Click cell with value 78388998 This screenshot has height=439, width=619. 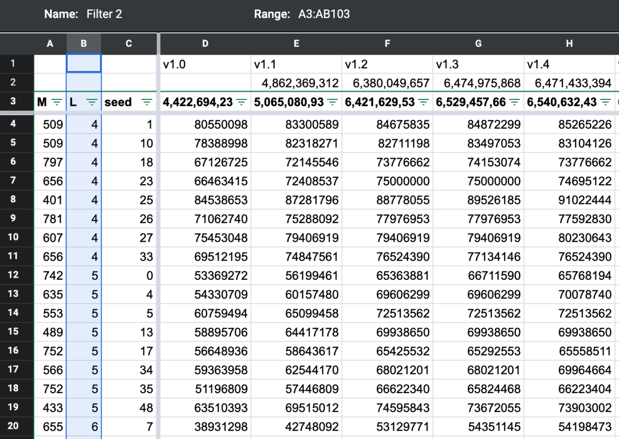pos(205,143)
